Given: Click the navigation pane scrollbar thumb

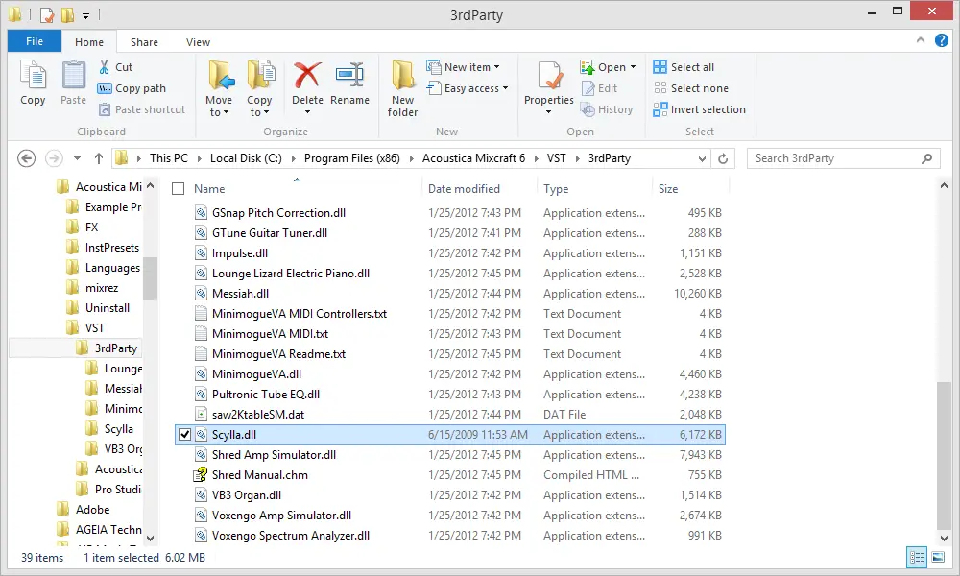Looking at the screenshot, I should 150,277.
